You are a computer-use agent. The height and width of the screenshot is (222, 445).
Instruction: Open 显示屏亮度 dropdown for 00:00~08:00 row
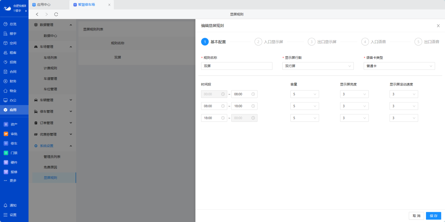point(354,94)
